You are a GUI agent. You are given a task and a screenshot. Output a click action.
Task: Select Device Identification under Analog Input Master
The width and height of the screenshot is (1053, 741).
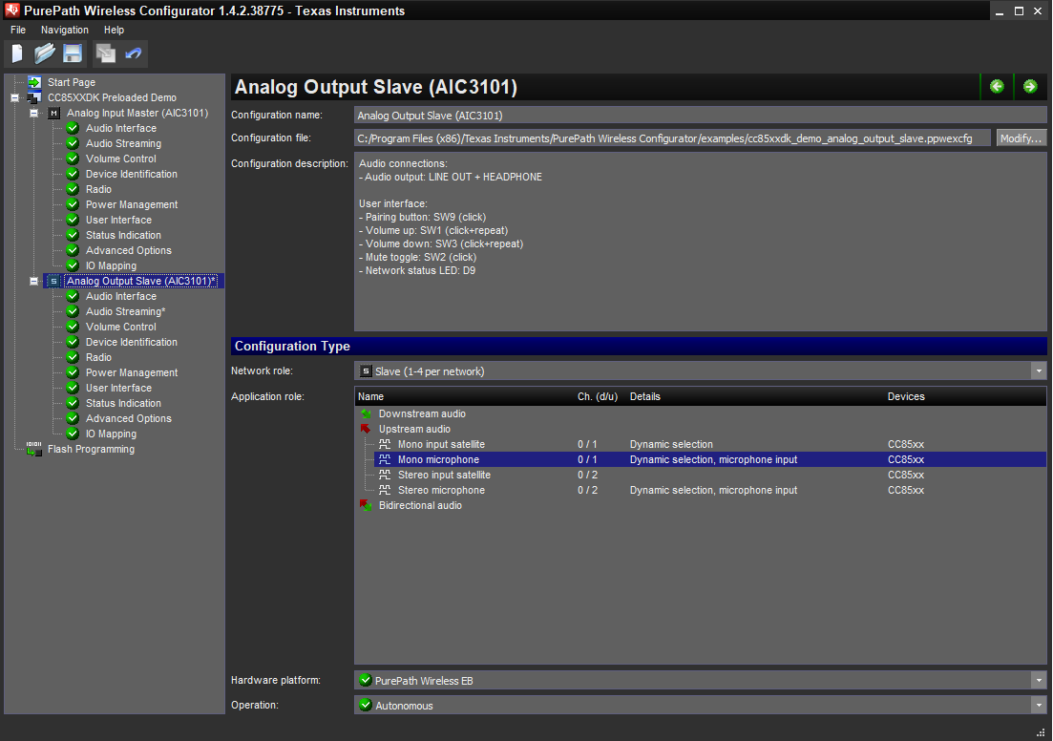(132, 174)
